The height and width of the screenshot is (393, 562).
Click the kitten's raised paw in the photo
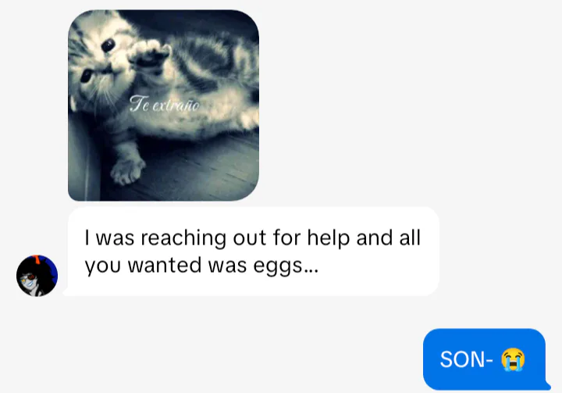pyautogui.click(x=149, y=54)
